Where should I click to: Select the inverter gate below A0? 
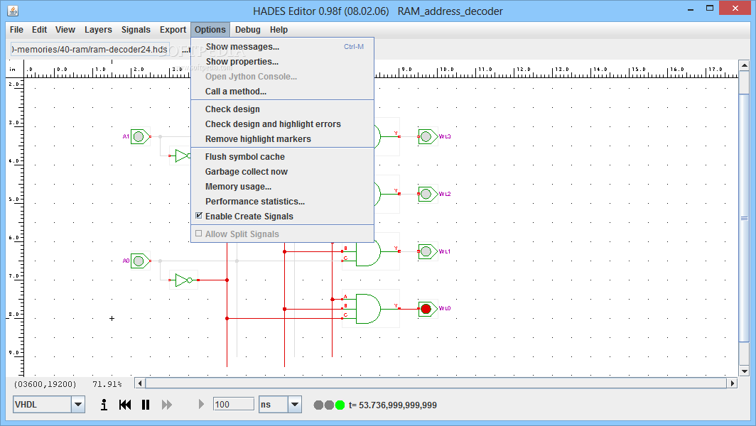pyautogui.click(x=184, y=280)
